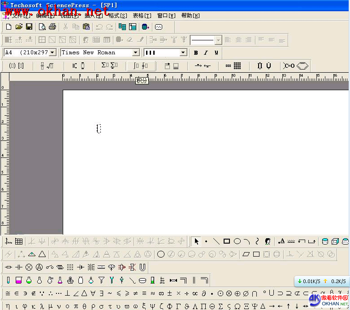Open the 帮助 (Help) menu
Image resolution: width=350 pixels, height=310 pixels.
(190, 15)
